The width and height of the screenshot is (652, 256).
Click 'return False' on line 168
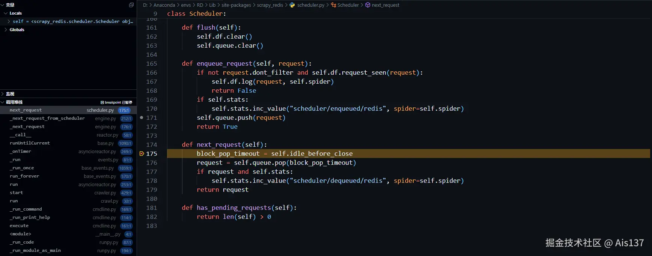tap(234, 90)
